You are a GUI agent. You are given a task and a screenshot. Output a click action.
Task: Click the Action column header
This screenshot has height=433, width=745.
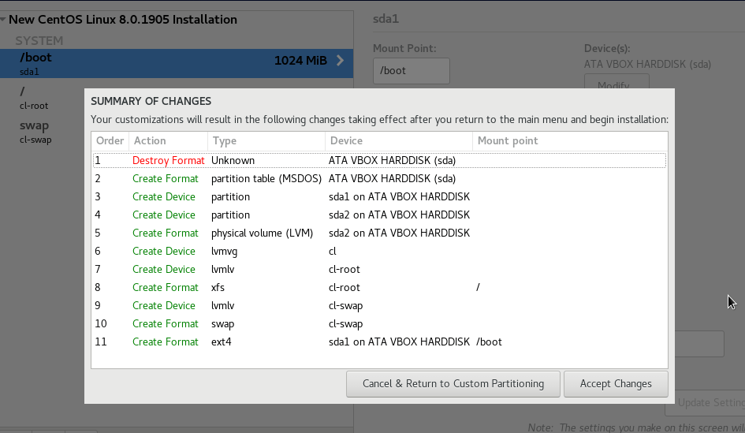click(x=168, y=140)
